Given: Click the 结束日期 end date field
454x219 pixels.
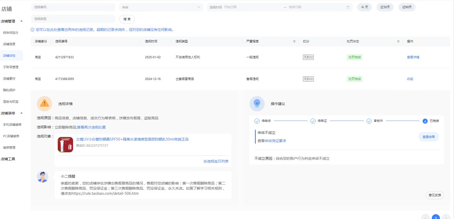Looking at the screenshot, I should click(x=316, y=7).
